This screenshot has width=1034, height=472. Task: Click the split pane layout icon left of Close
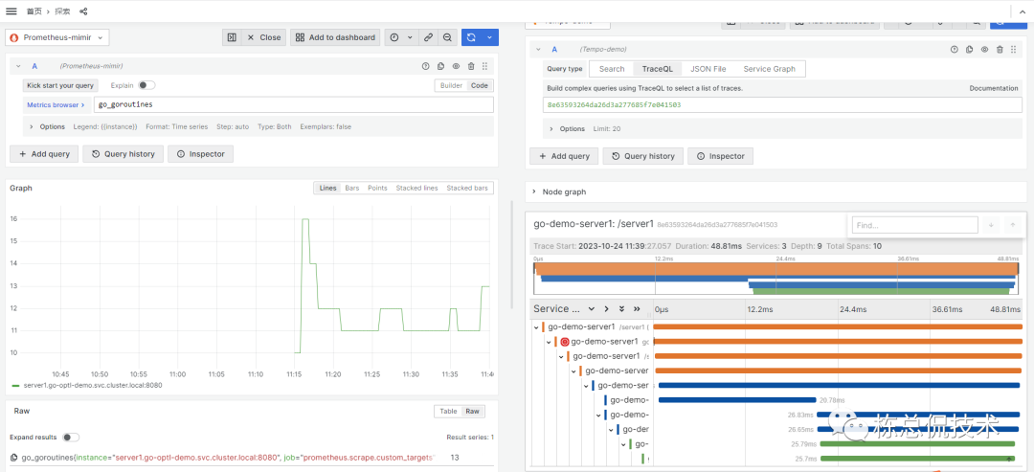232,37
